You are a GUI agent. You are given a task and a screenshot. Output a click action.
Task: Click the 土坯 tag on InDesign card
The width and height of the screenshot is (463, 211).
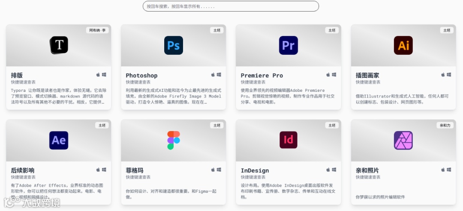[332, 126]
